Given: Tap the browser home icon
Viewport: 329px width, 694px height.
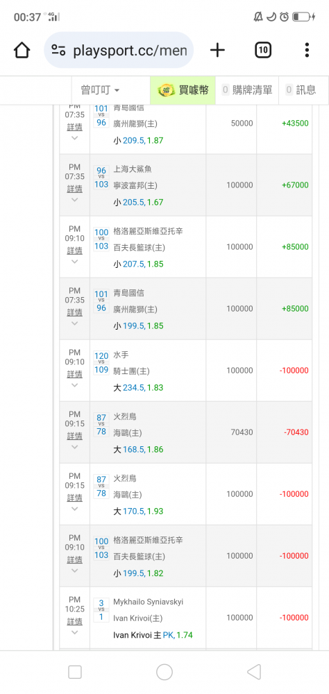Looking at the screenshot, I should (22, 50).
